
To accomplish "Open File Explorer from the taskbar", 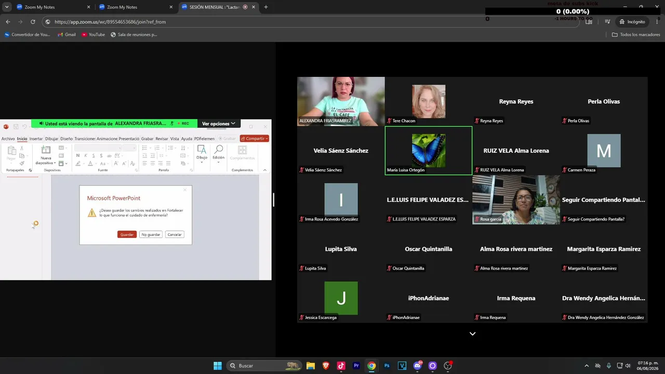I will (x=311, y=366).
